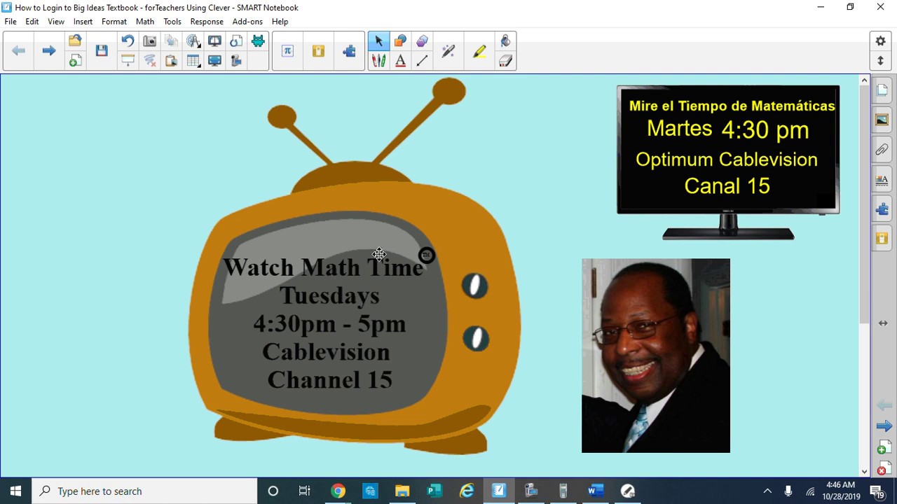The image size is (897, 504).
Task: Open the Math menu
Action: 145,22
